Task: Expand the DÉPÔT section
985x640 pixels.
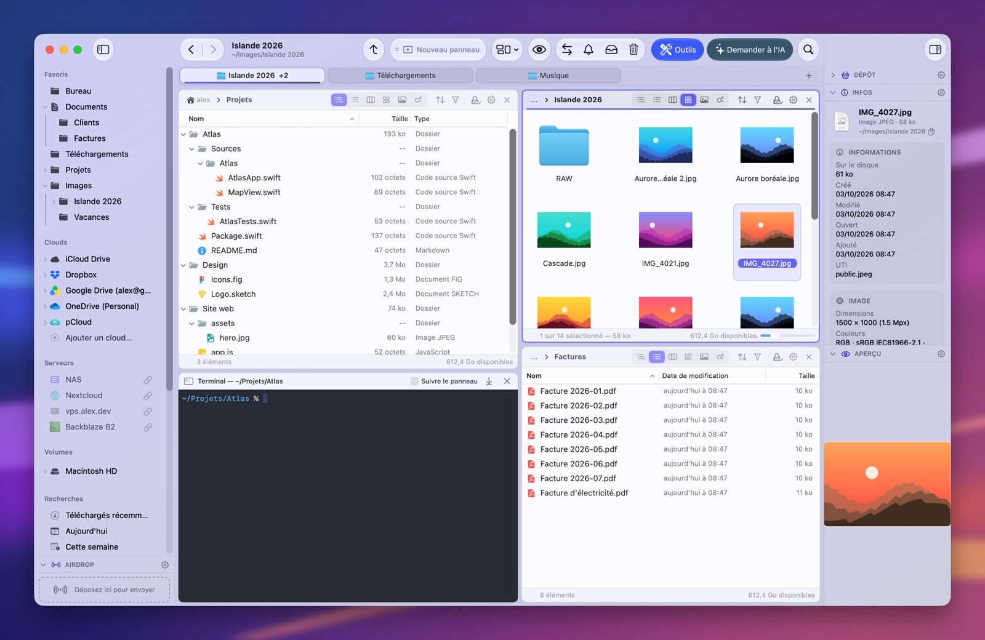Action: click(833, 75)
